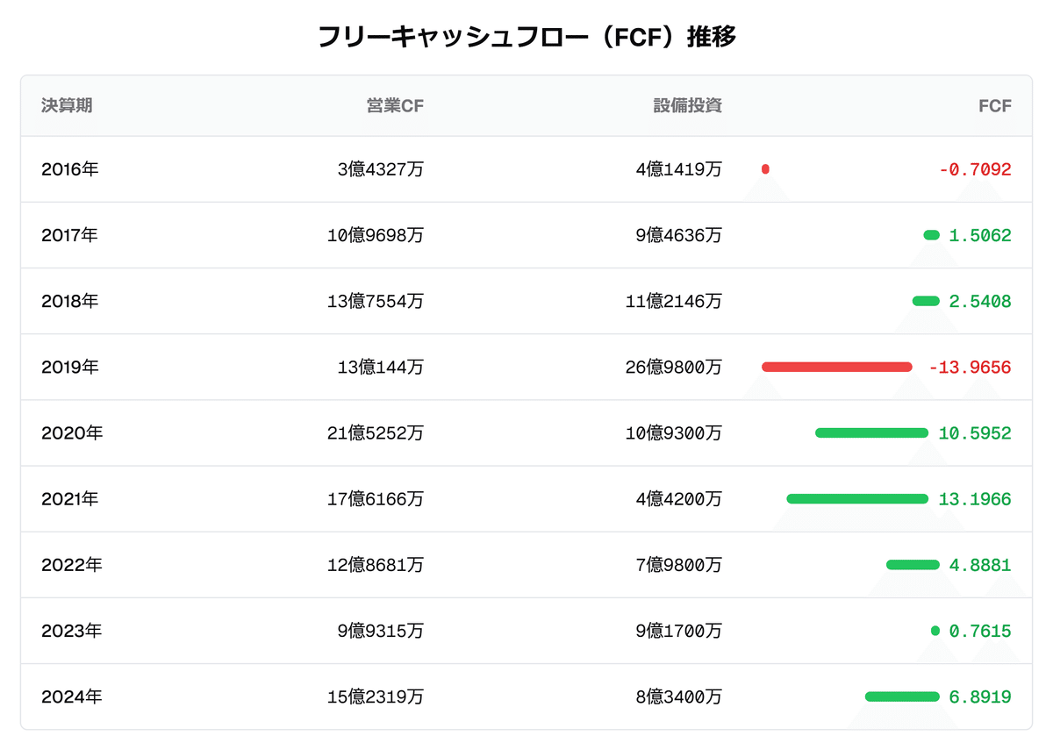
Task: Click the green FCF bar for 2020年
Action: 871,433
